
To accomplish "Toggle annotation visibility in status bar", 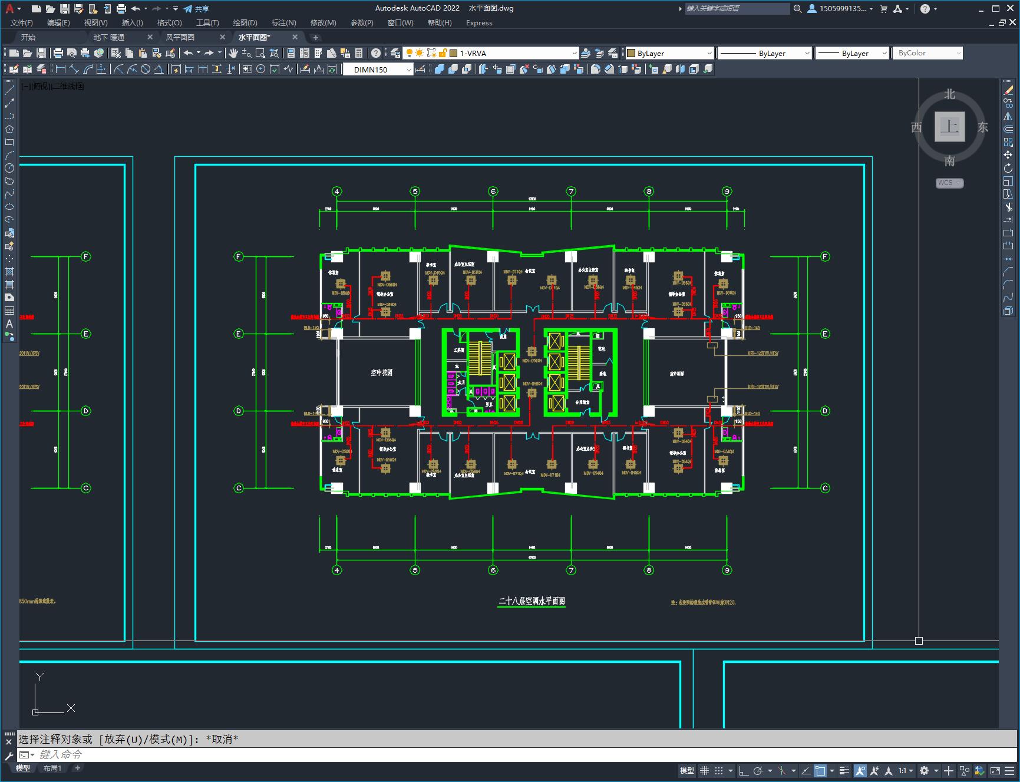I will [860, 770].
